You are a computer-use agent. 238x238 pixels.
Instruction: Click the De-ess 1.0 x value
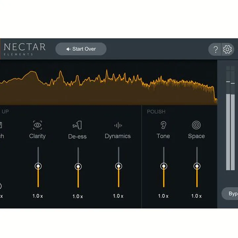78,196
